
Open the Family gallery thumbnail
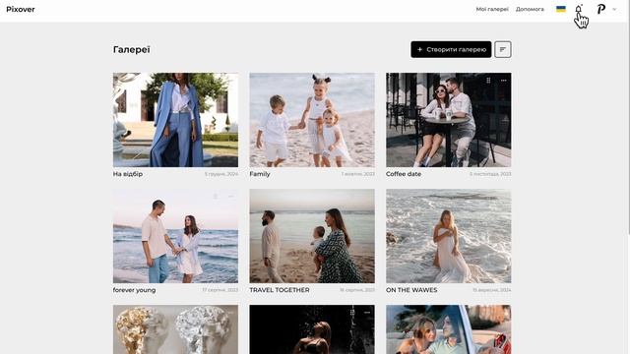(x=312, y=120)
